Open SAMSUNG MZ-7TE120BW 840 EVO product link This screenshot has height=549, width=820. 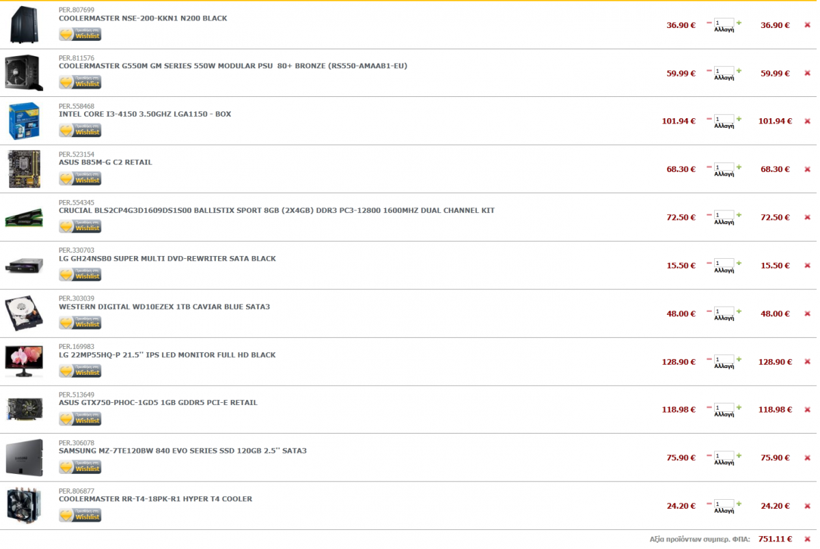(182, 451)
